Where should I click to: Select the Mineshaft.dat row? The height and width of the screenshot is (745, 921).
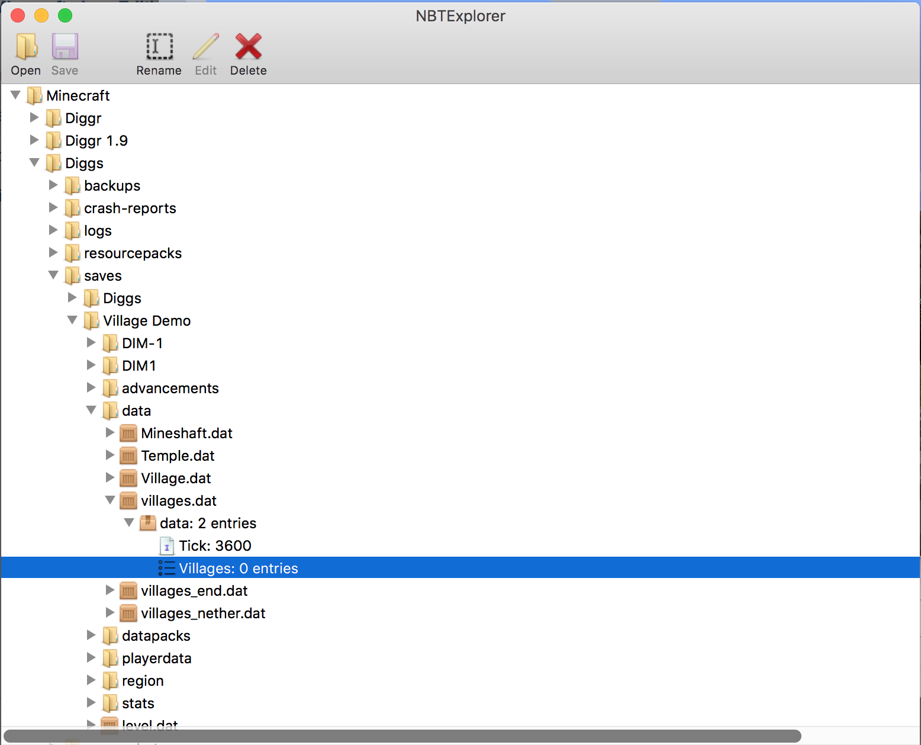point(461,433)
